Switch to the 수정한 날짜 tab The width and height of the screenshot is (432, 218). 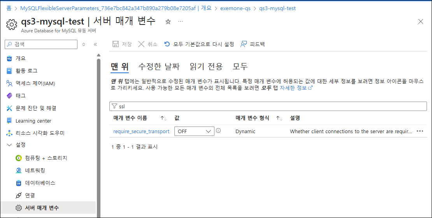tap(159, 67)
